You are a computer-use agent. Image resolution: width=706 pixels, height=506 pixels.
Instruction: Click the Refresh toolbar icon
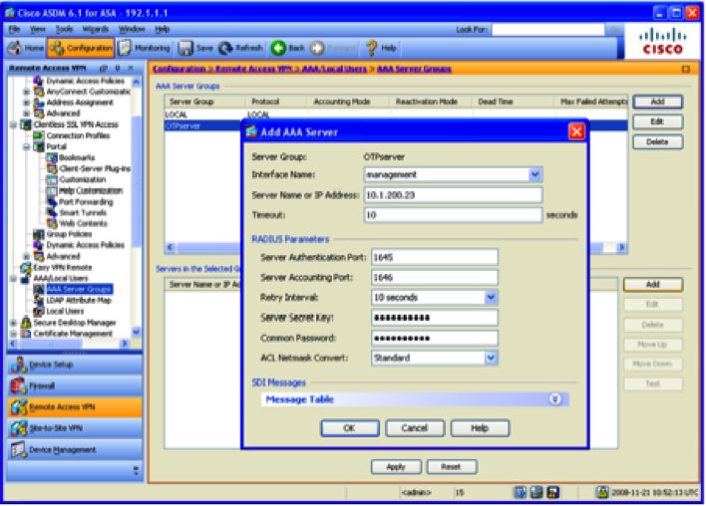pos(225,48)
